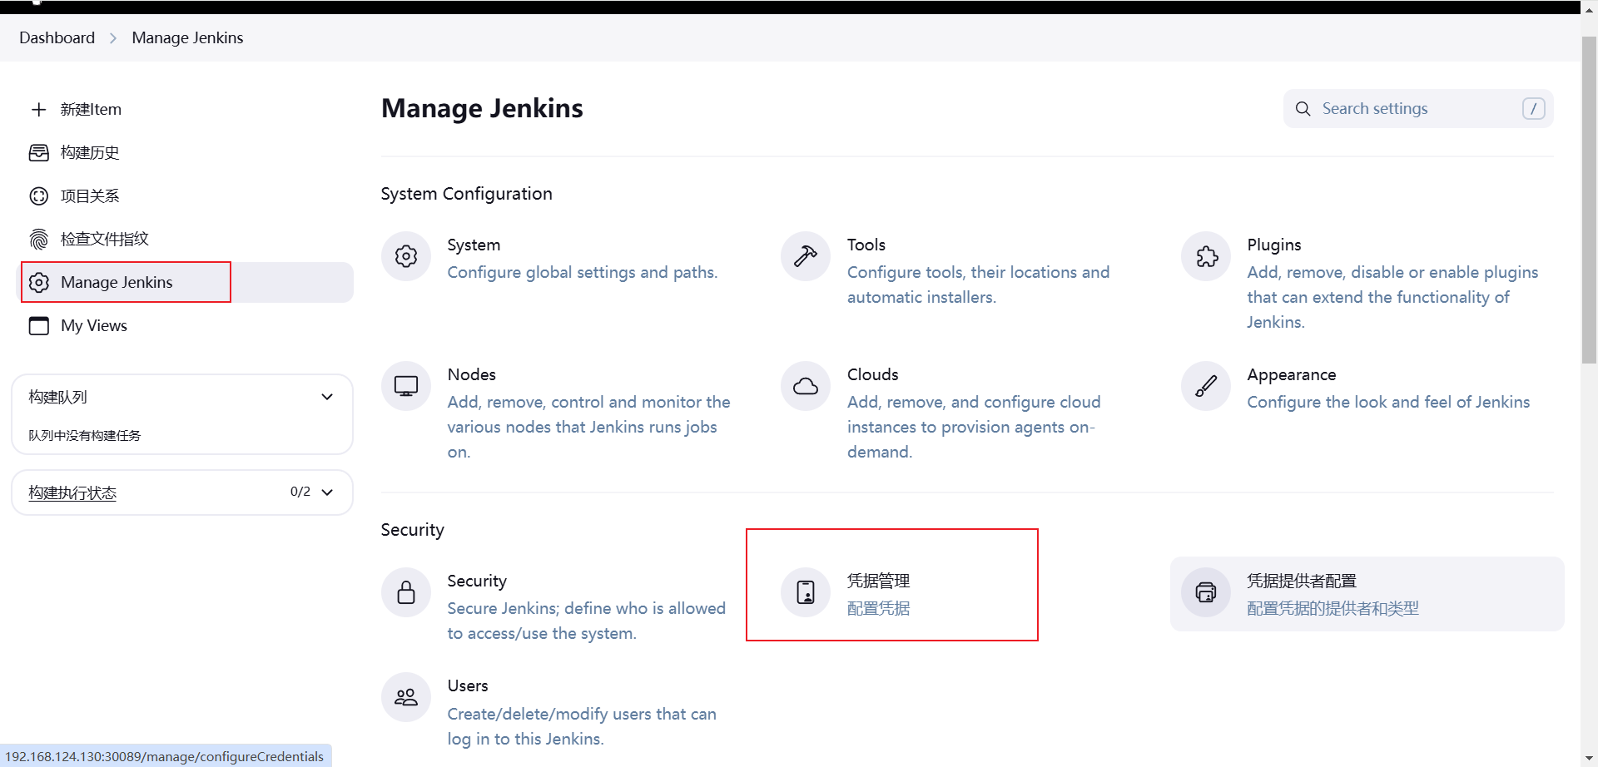This screenshot has height=767, width=1598.
Task: Click the Tools hammer icon
Action: 806,256
